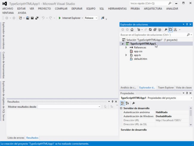Image resolution: width=194 pixels, height=146 pixels.
Task: Toggle alphabetical sort in Propiedades
Action: point(127,103)
